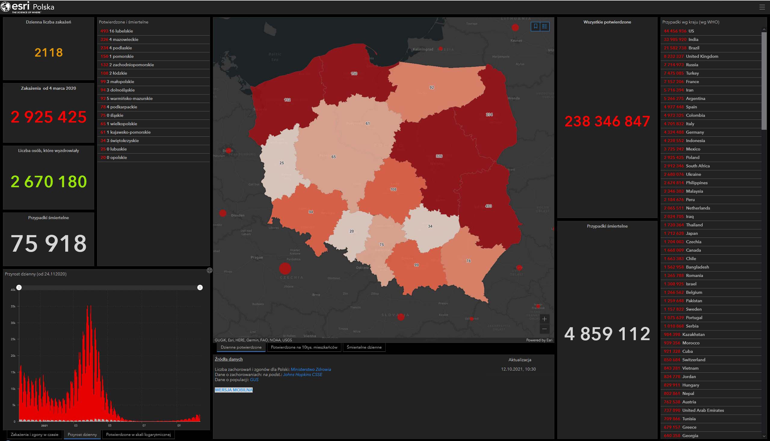Expand the daily growth chart panel

209,270
